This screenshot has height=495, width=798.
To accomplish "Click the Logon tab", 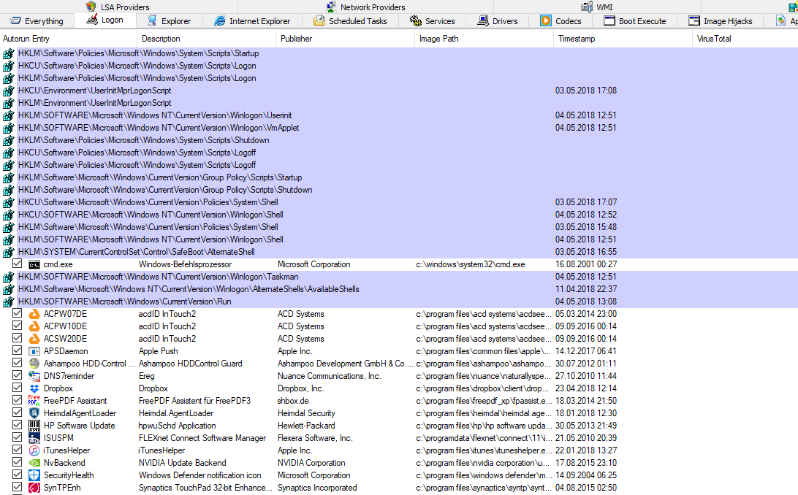I will click(x=104, y=20).
